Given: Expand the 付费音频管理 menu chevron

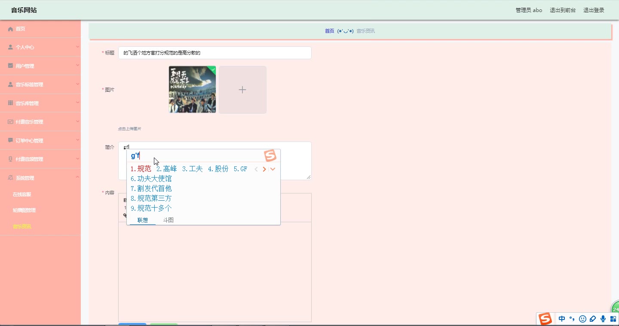Looking at the screenshot, I should coord(77,159).
